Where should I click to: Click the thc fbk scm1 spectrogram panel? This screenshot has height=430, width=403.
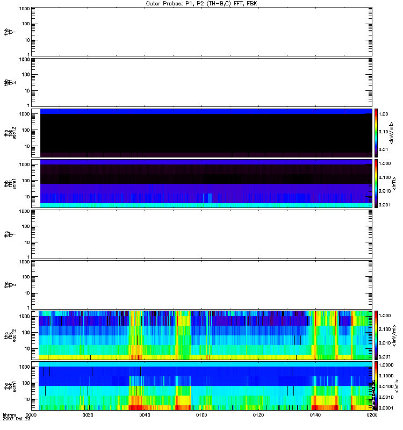pos(201,385)
